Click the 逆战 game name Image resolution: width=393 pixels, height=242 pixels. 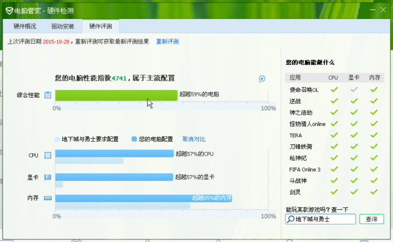(x=295, y=101)
